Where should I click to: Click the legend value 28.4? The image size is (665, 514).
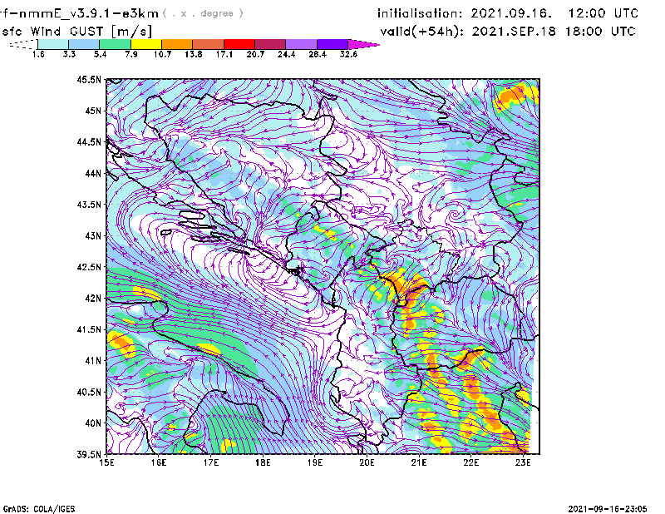tap(318, 54)
